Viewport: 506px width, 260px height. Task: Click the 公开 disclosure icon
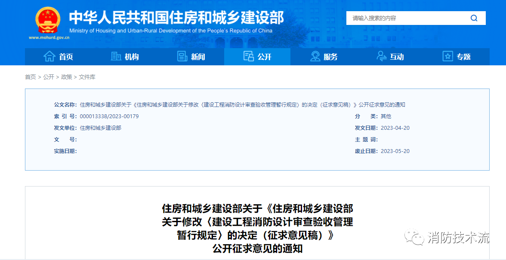(x=249, y=56)
